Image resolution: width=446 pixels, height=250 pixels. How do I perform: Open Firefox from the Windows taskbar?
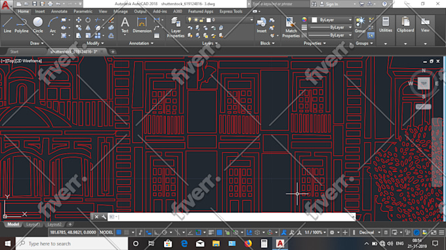(248, 243)
